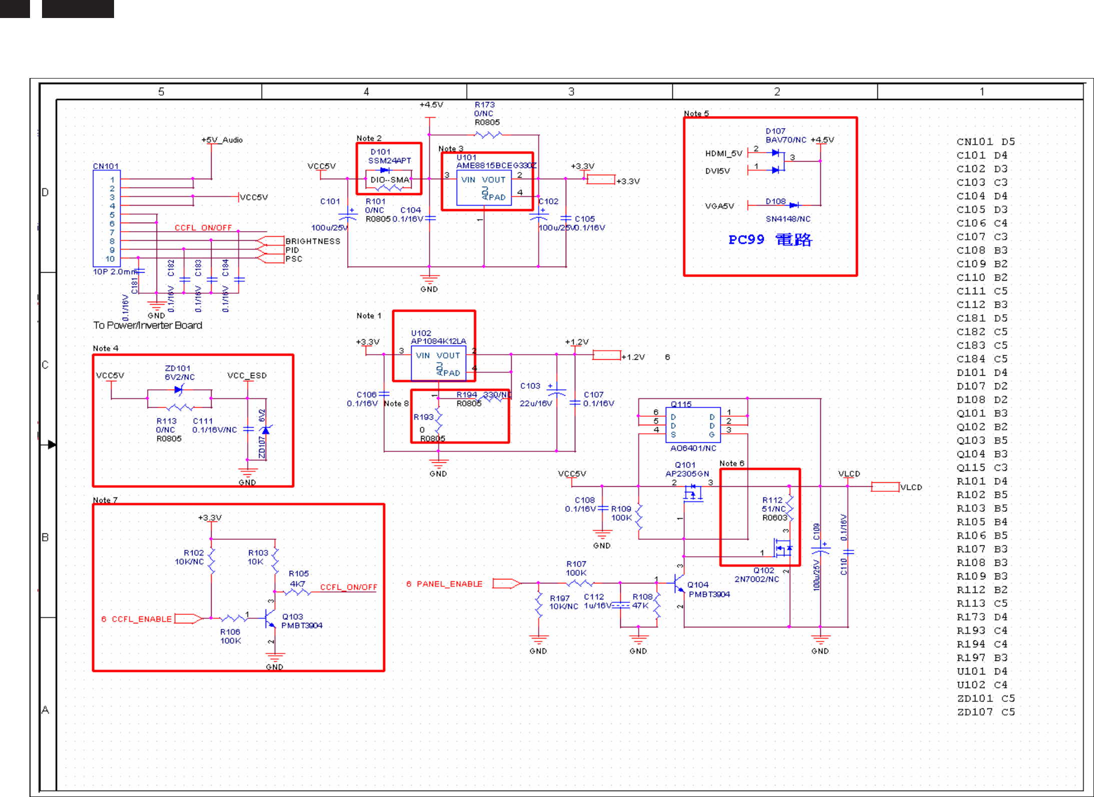Select the U102 AP1084K12LA regulator block
The height and width of the screenshot is (797, 1094).
(x=438, y=363)
